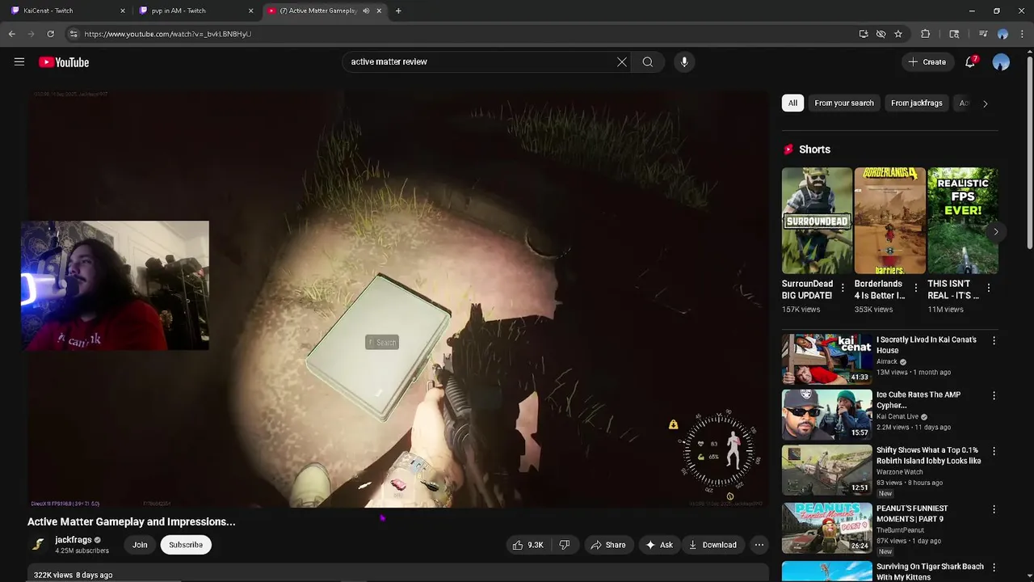Screen dimensions: 1034x582
Task: Dislike the video
Action: (565, 545)
